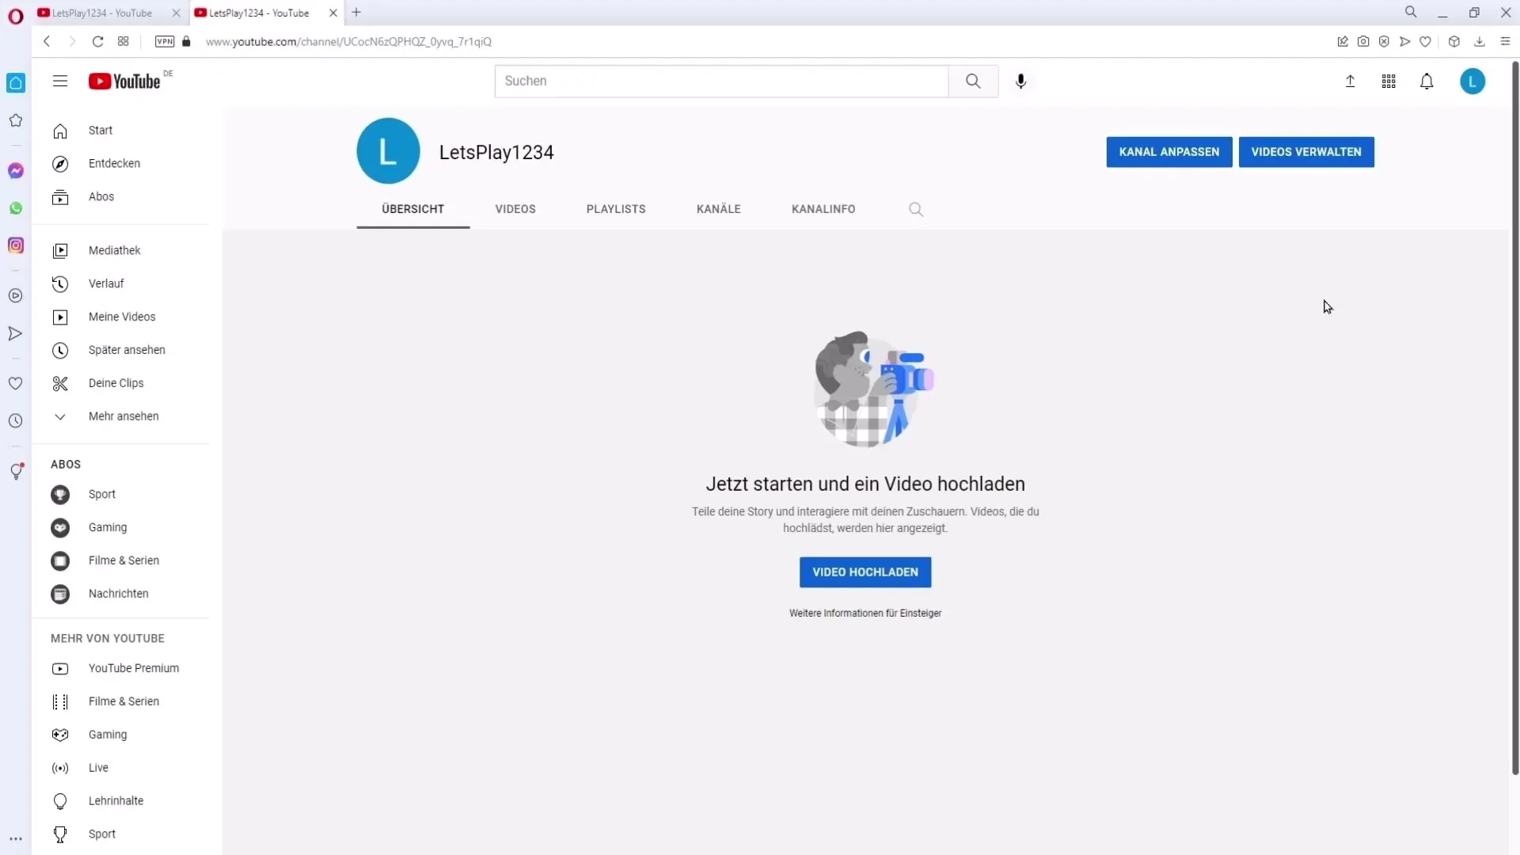
Task: Click the notifications bell icon
Action: pos(1427,82)
